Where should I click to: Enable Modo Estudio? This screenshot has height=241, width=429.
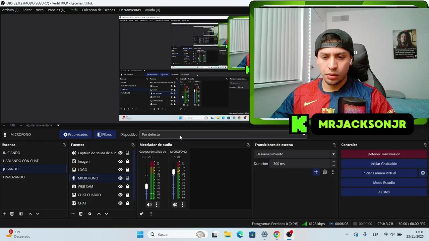coord(384,183)
